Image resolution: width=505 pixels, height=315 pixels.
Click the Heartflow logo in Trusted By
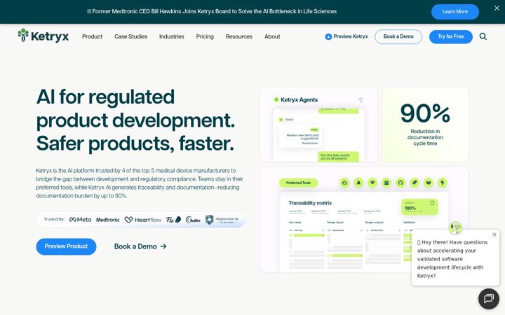pyautogui.click(x=142, y=220)
